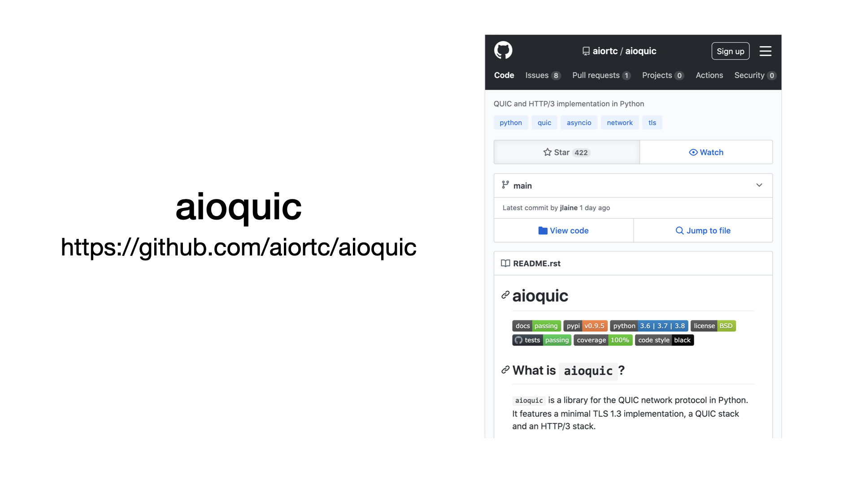Click the GitHub Octocat logo icon

pos(503,51)
